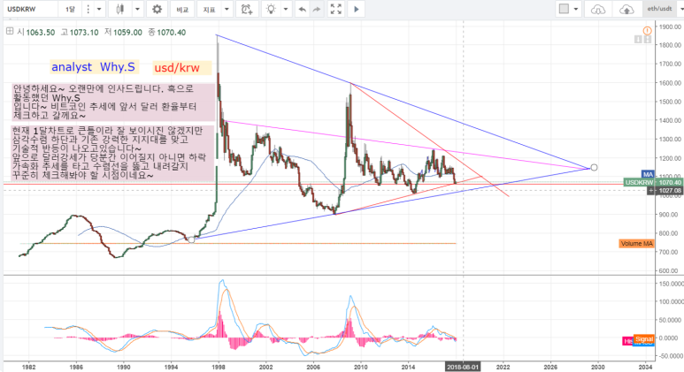
Task: Click the 1982 time axis label
Action: (x=29, y=368)
